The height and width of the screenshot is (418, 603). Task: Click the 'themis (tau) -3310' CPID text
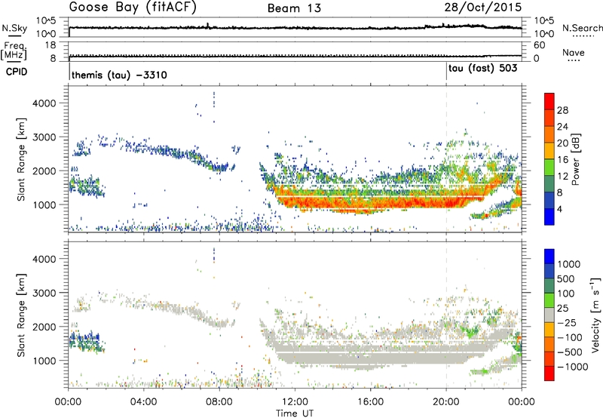click(x=119, y=75)
